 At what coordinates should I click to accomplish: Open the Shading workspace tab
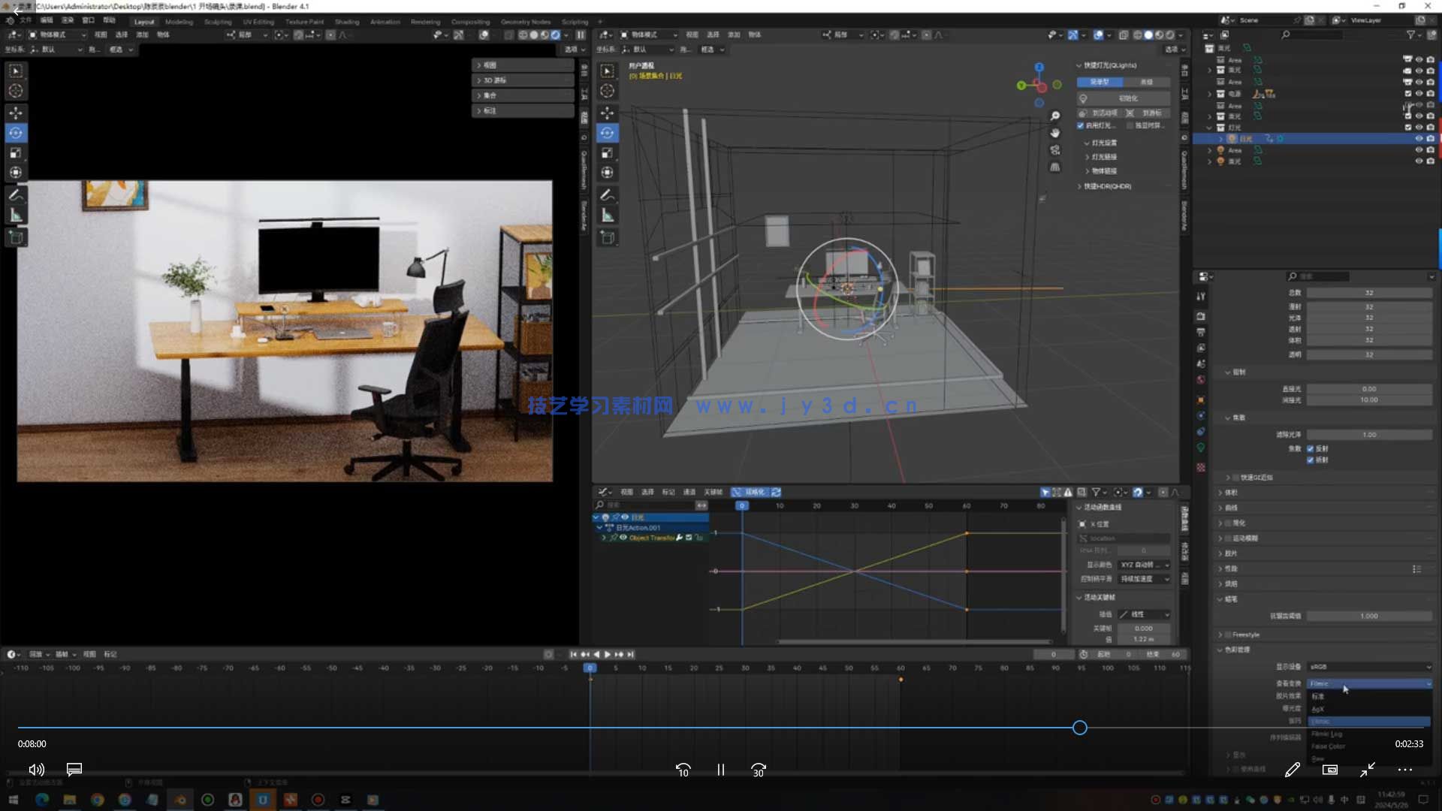[346, 22]
